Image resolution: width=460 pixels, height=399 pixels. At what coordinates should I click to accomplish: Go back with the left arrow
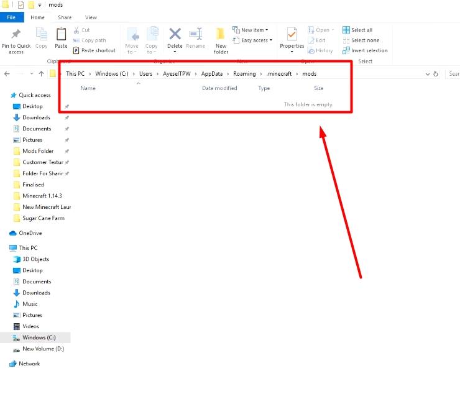pyautogui.click(x=7, y=73)
